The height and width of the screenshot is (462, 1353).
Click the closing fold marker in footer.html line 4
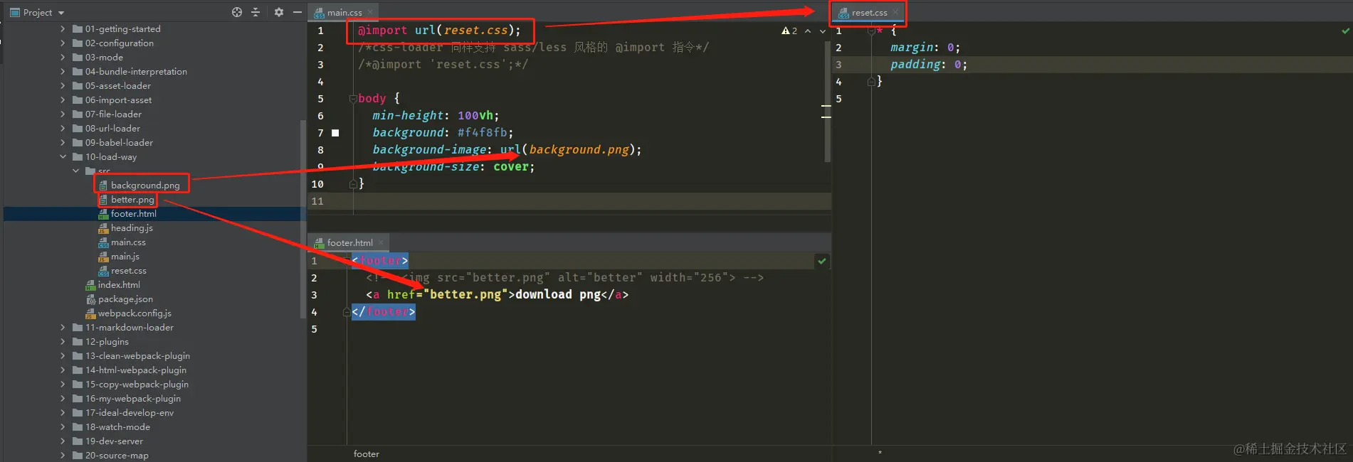coord(347,312)
